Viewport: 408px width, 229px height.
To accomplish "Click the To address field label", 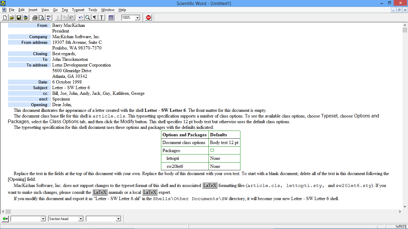I will (x=30, y=65).
